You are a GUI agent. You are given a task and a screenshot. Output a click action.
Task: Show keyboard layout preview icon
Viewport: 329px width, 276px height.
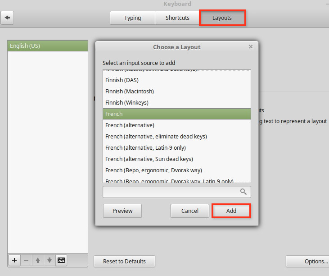(61, 260)
